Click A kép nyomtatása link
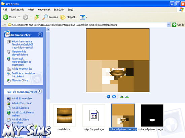Viewport: 185px width, 138px height. pos(22,69)
